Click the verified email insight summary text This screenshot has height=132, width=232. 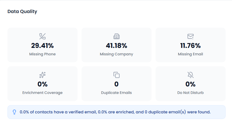tap(115, 112)
